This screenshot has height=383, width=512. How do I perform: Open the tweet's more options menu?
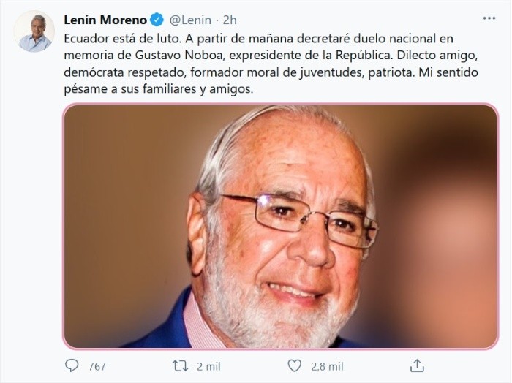pos(489,18)
